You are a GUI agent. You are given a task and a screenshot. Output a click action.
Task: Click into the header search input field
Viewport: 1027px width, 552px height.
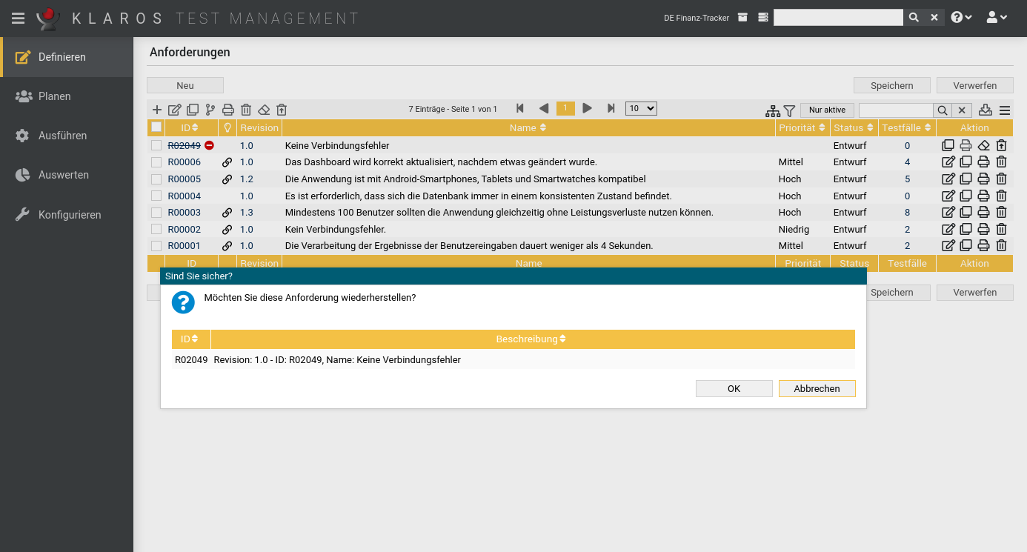838,17
